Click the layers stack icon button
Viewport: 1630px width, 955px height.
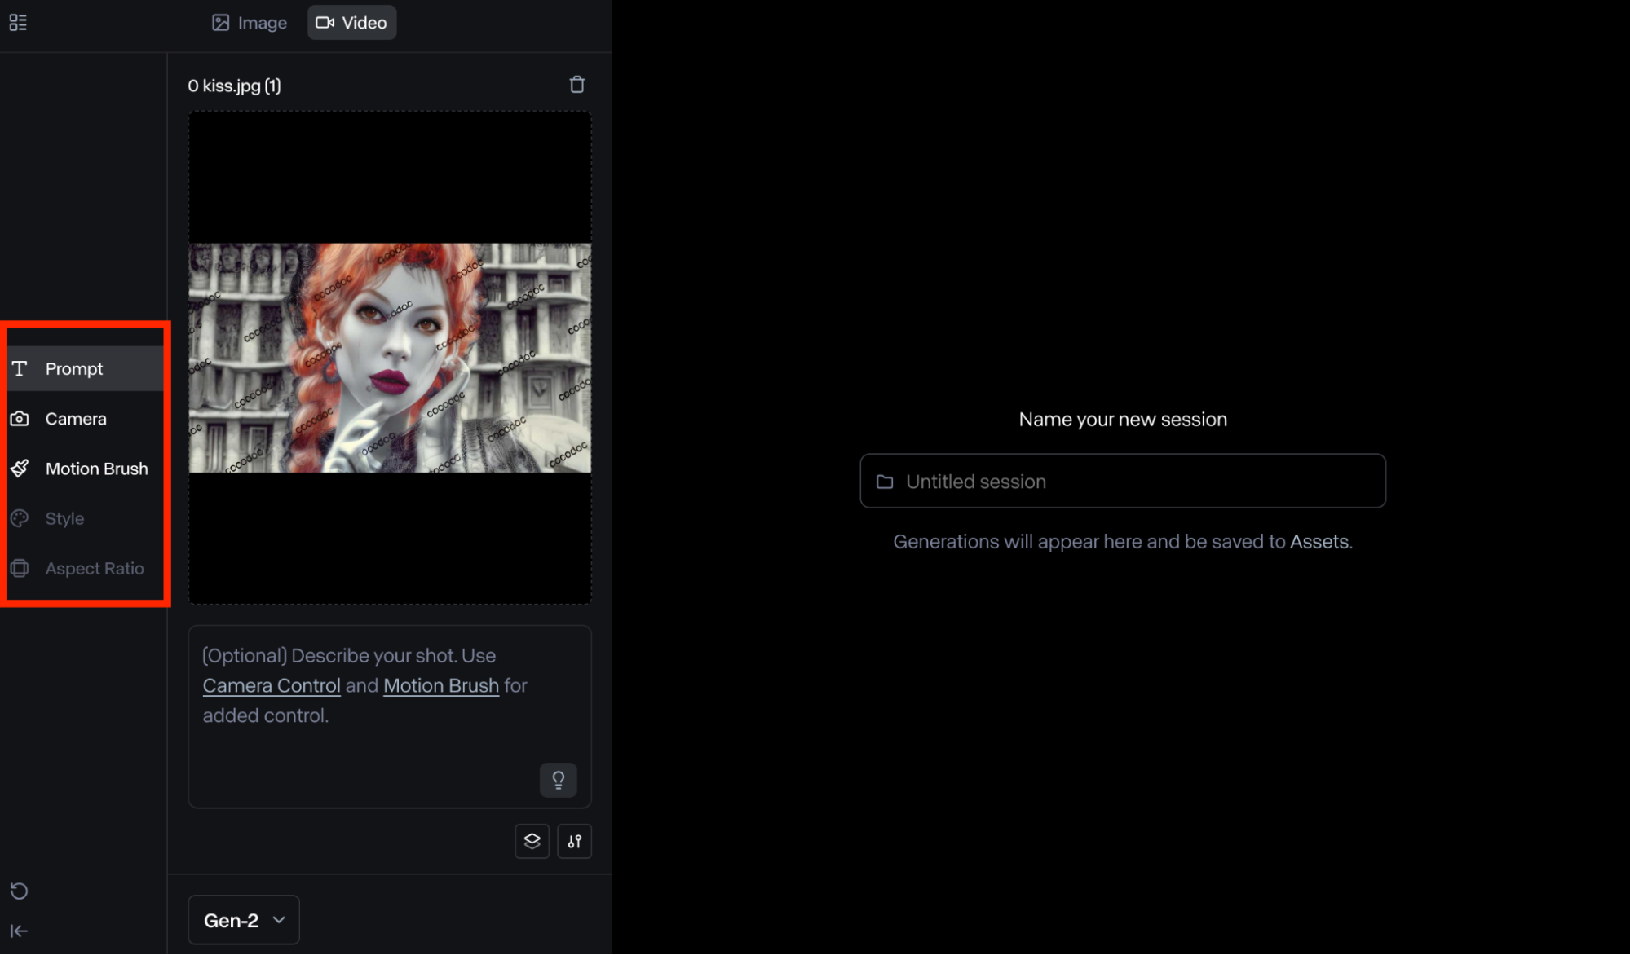(532, 841)
